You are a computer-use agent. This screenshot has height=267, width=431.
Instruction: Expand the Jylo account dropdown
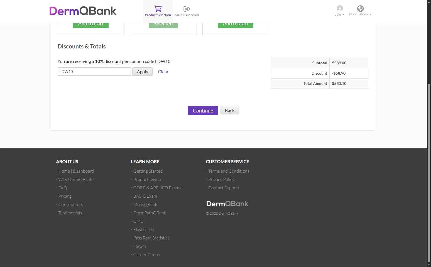pyautogui.click(x=340, y=14)
